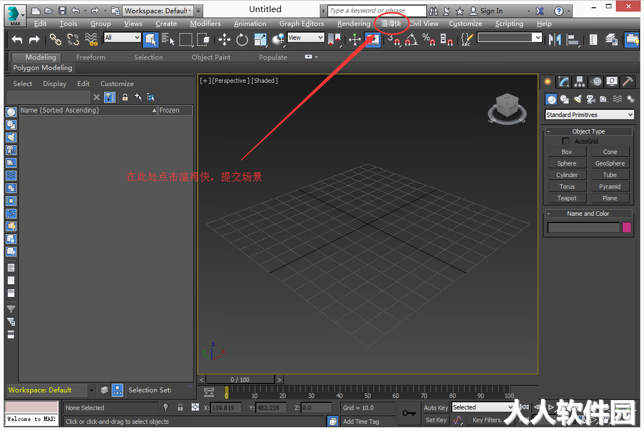Select the Unlink Selection tool
The width and height of the screenshot is (644, 431).
point(73,39)
